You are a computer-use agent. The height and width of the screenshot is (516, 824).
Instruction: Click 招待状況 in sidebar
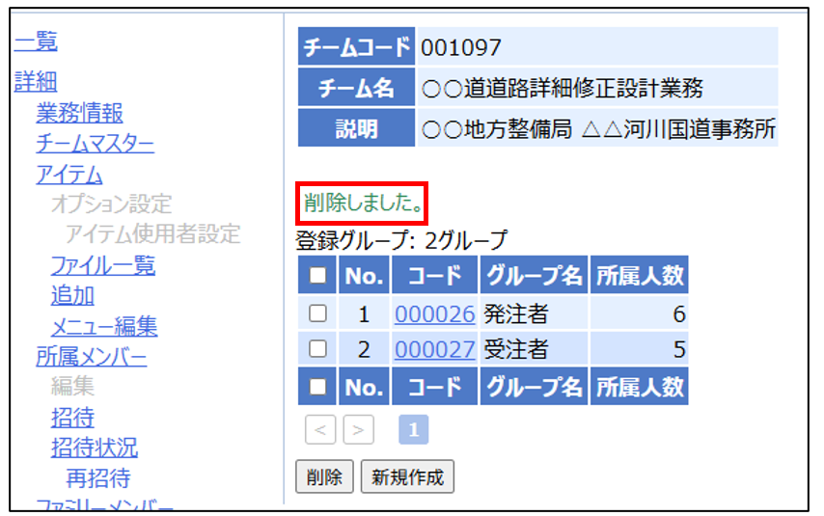click(94, 448)
